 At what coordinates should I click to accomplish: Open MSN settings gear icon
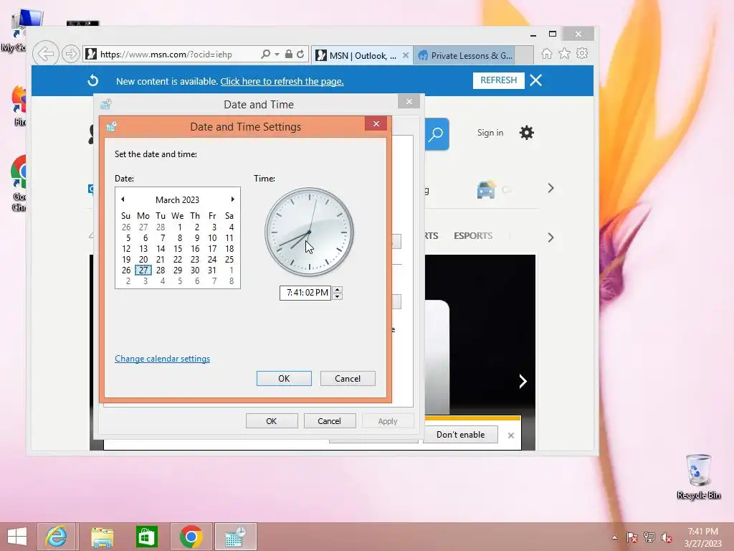point(527,133)
